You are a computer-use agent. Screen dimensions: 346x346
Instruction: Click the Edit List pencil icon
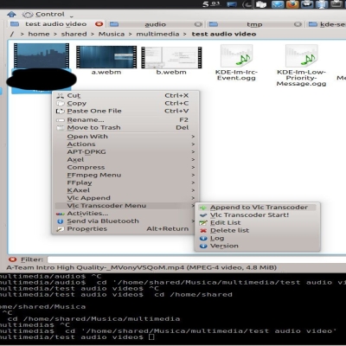pyautogui.click(x=203, y=223)
